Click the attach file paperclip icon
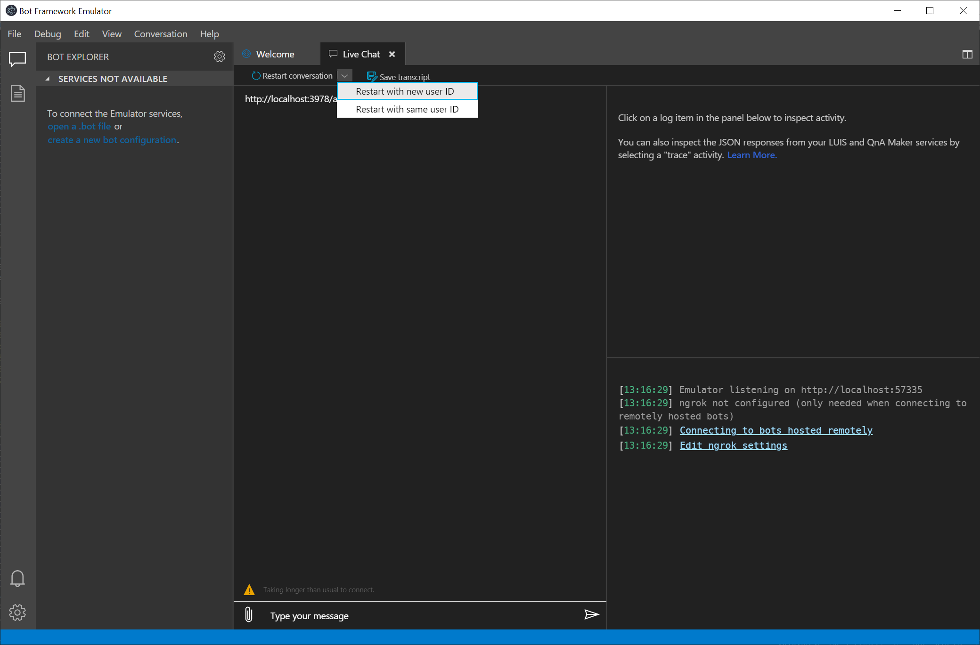The image size is (980, 645). click(249, 614)
